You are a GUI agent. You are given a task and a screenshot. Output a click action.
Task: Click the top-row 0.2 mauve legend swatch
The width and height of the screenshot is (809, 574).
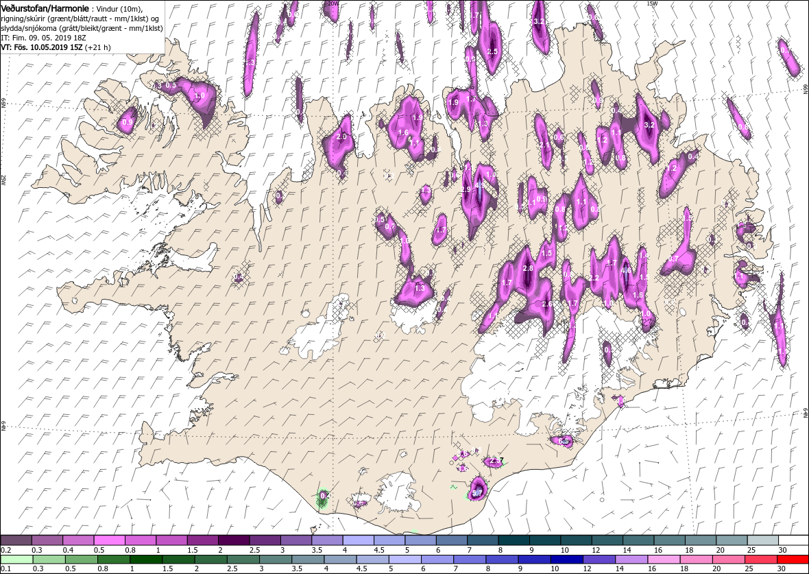16,540
